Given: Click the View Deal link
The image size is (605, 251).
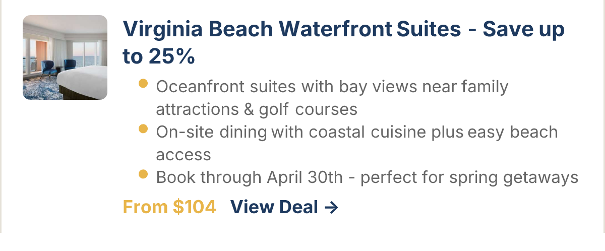Looking at the screenshot, I should click(x=274, y=207).
